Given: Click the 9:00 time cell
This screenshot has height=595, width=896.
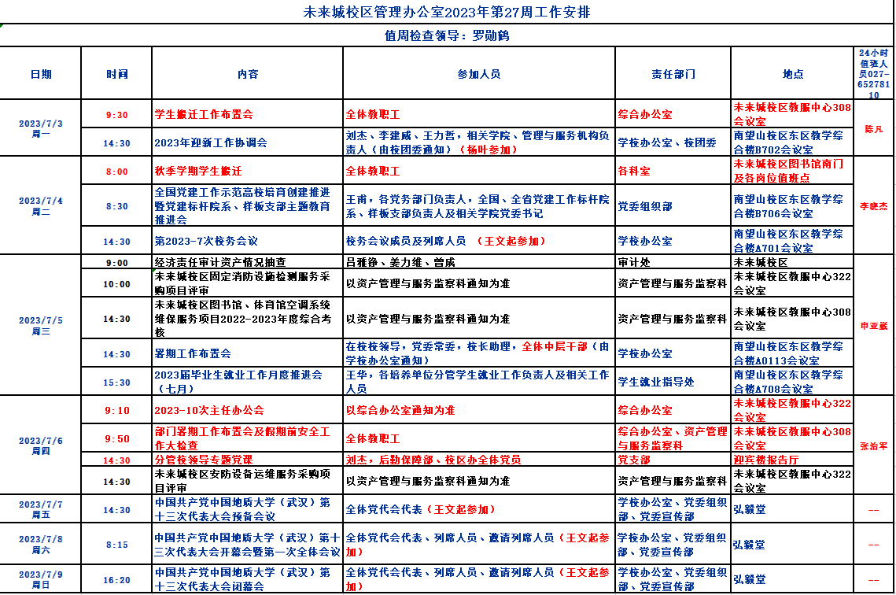Looking at the screenshot, I should [116, 262].
